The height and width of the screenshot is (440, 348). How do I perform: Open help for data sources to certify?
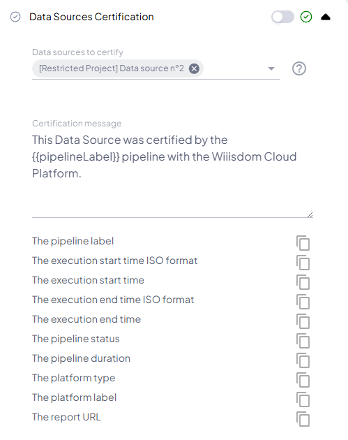tap(299, 68)
